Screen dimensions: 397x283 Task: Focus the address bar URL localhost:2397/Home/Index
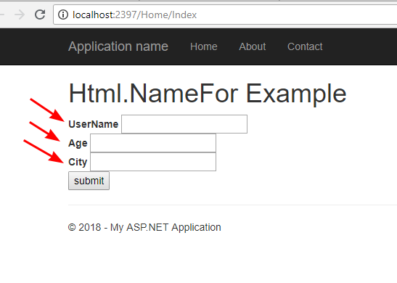pyautogui.click(x=134, y=15)
